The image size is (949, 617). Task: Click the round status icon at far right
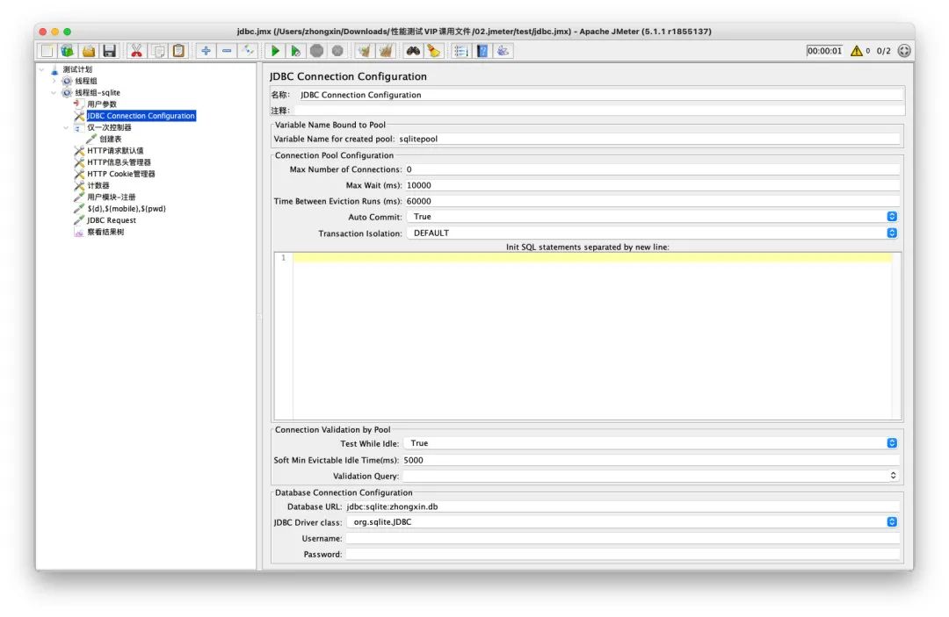click(904, 52)
